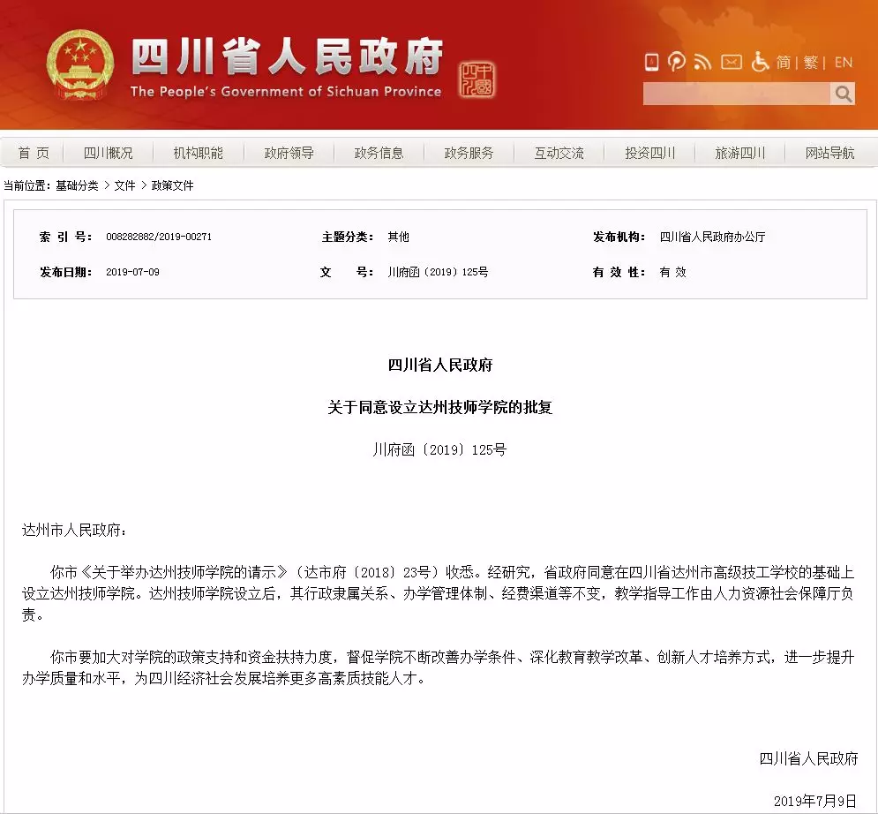
Task: Click the signing date 2019年7月9日
Action: click(816, 801)
